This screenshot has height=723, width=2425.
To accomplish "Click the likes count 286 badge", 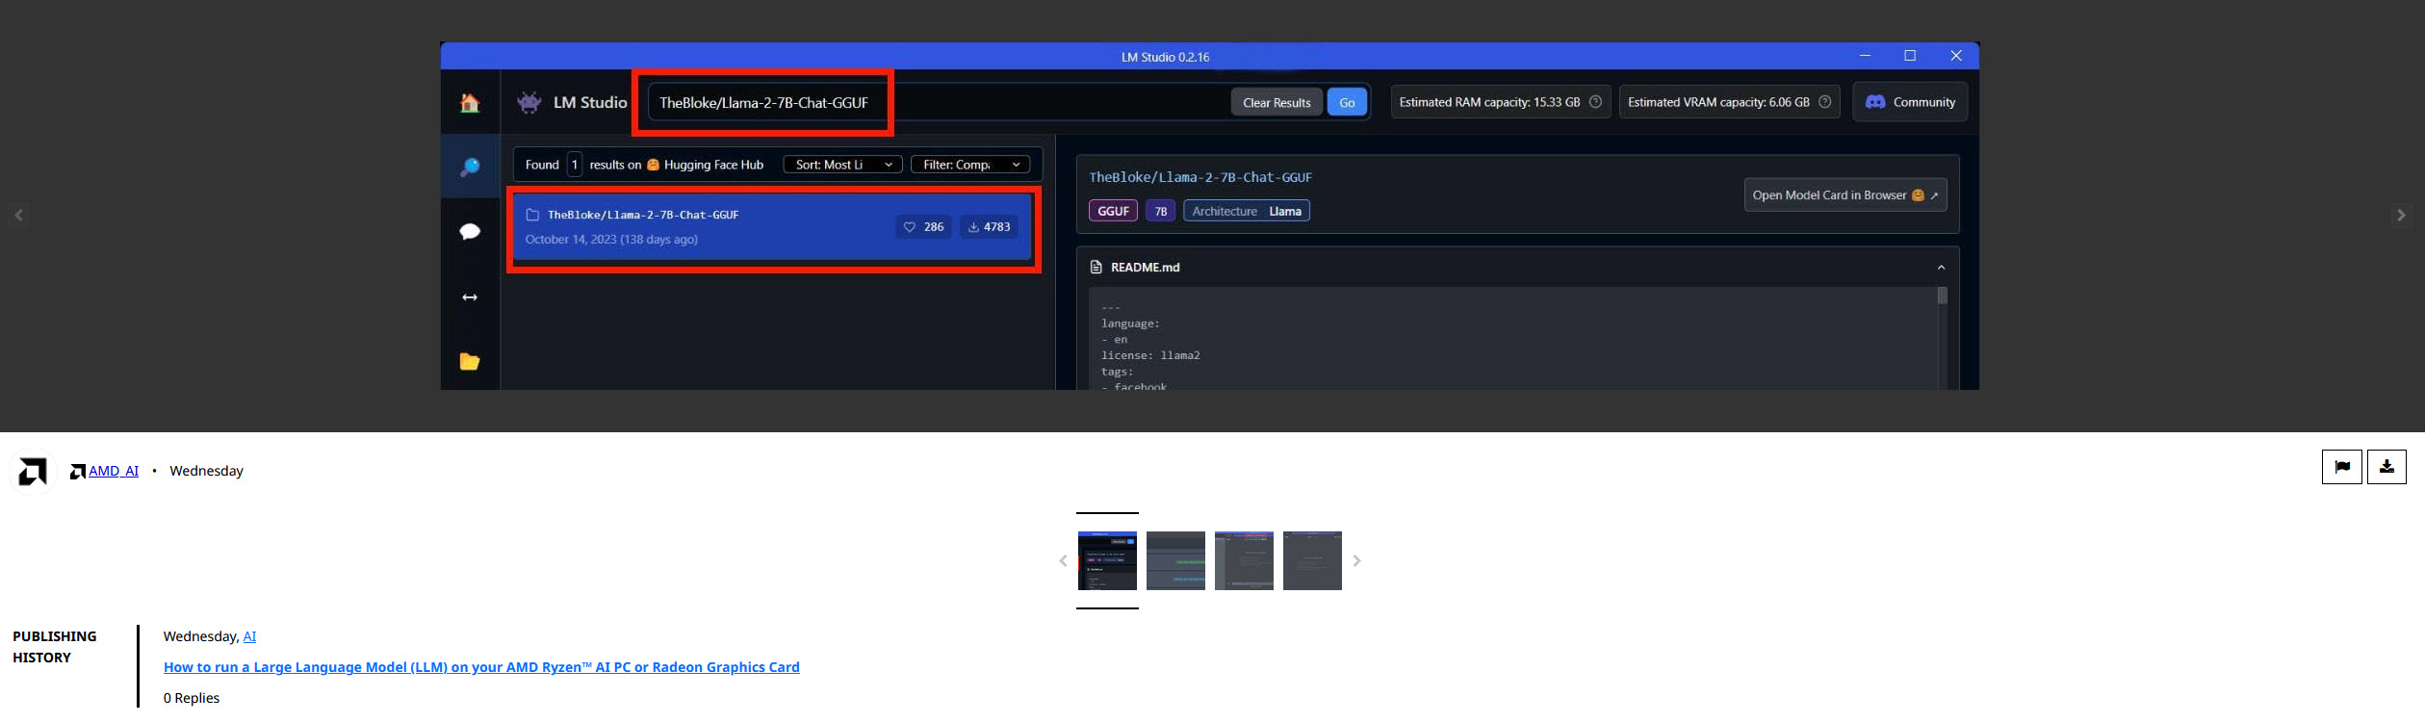I will pyautogui.click(x=923, y=227).
